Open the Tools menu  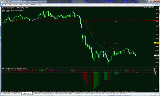(x=27, y=5)
